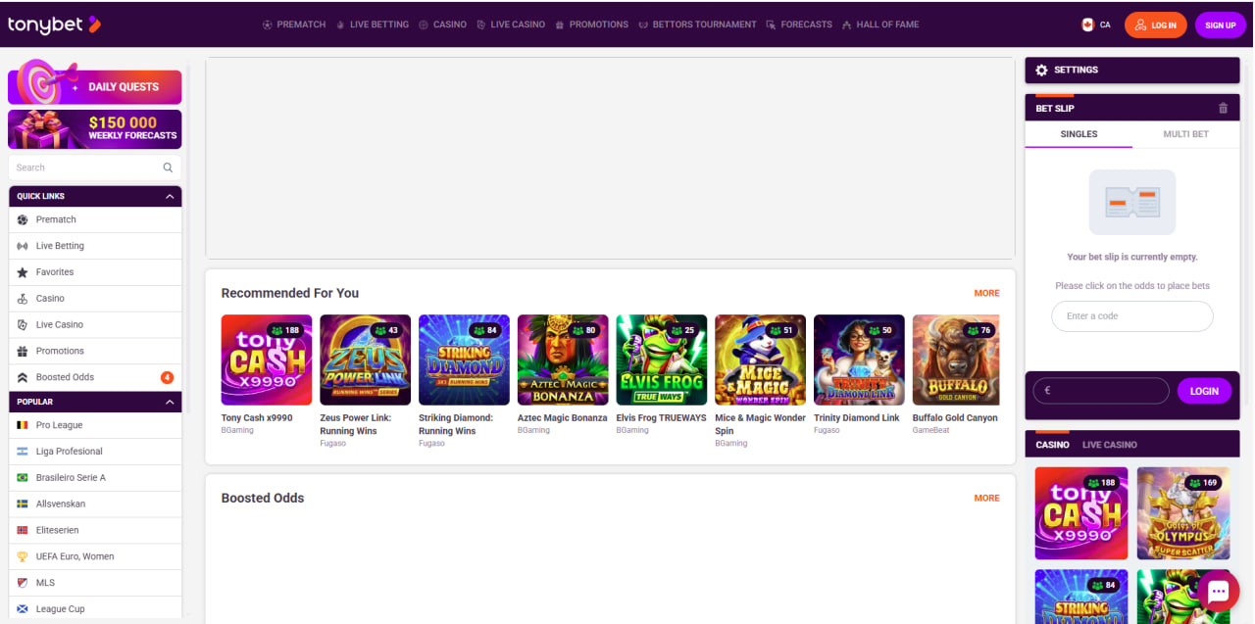Viewport: 1255px width, 624px height.
Task: Open Elvis Frog TRUEWAYS game thumbnail
Action: [x=662, y=360]
